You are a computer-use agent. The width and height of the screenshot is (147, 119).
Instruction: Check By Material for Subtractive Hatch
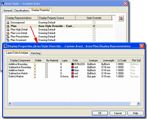coord(46,73)
